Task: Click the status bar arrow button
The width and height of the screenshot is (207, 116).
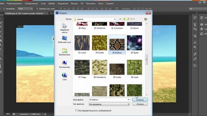Action: (45, 114)
